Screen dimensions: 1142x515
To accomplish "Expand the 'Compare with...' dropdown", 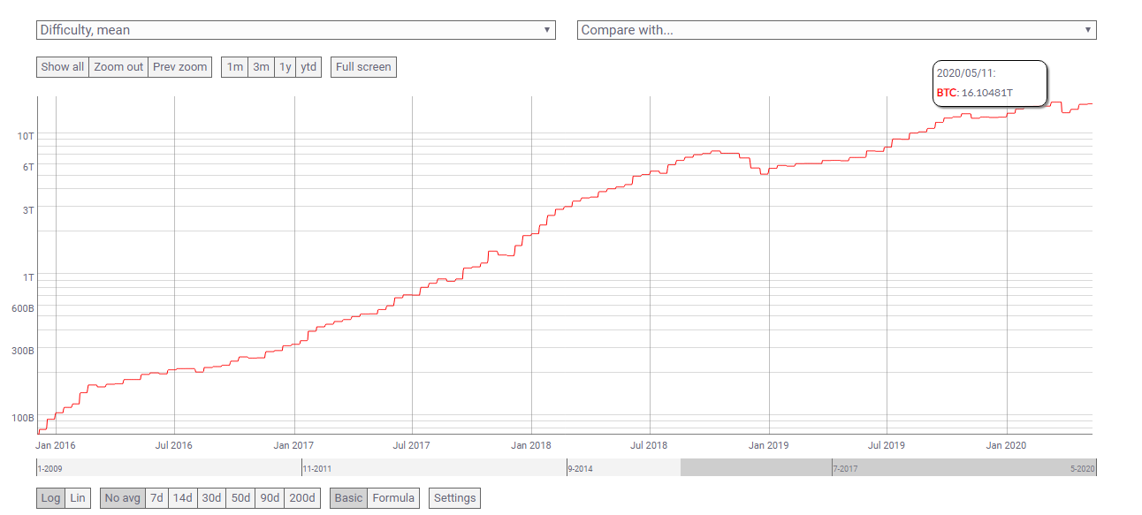I will point(836,30).
